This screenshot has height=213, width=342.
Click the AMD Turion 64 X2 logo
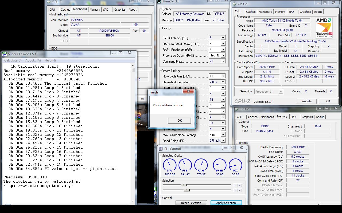tap(324, 28)
